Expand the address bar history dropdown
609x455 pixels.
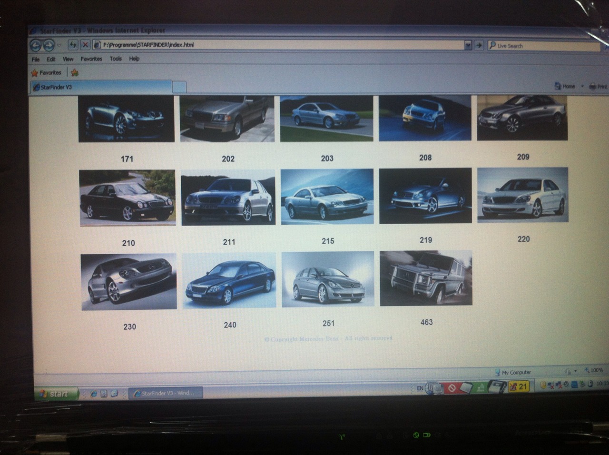tap(468, 45)
